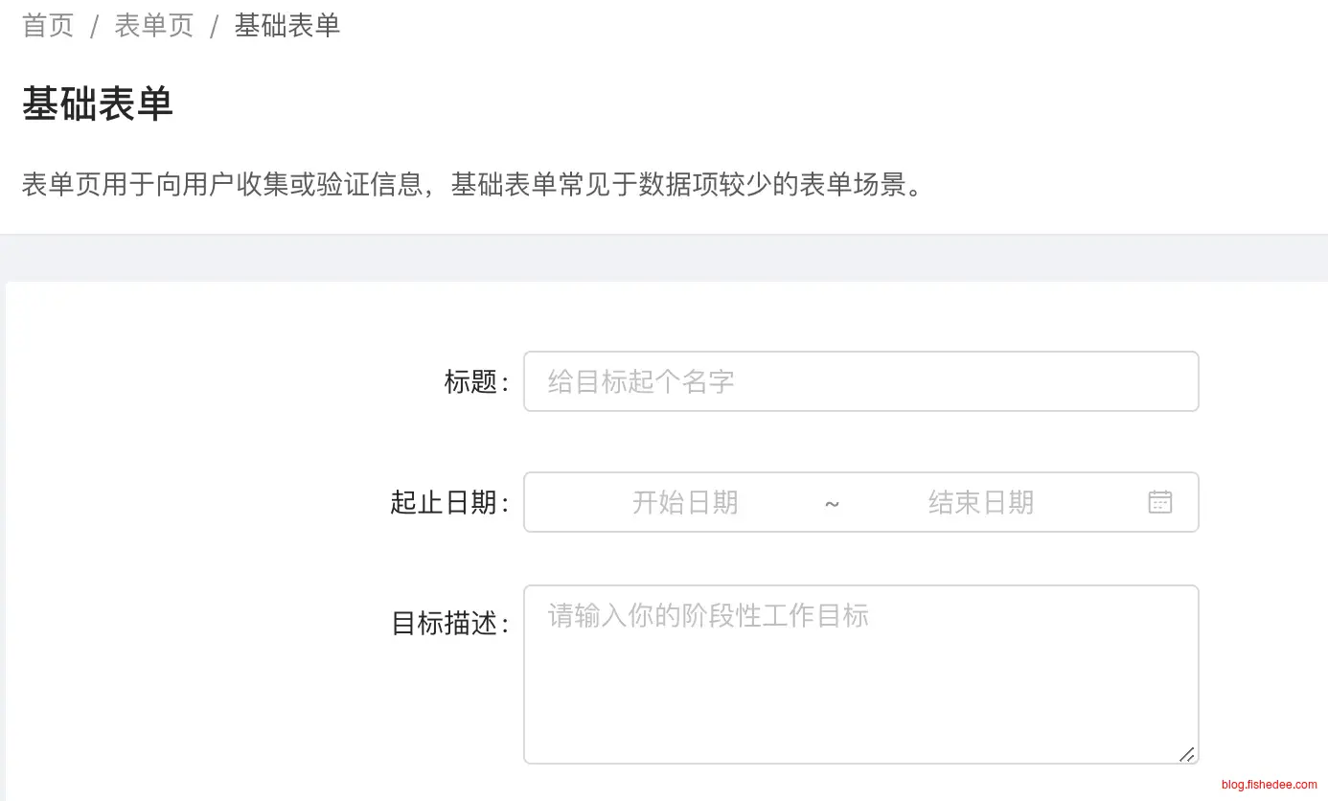Open 表单页 breadcrumb link
The width and height of the screenshot is (1328, 801).
(x=153, y=26)
